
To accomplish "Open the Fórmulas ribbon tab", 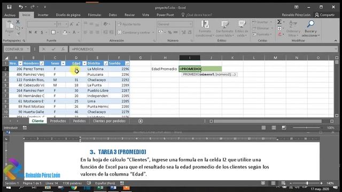I will 95,15.
